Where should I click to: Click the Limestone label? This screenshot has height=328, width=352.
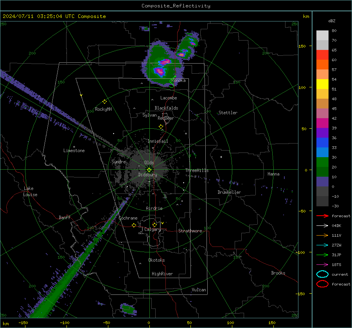74,151
